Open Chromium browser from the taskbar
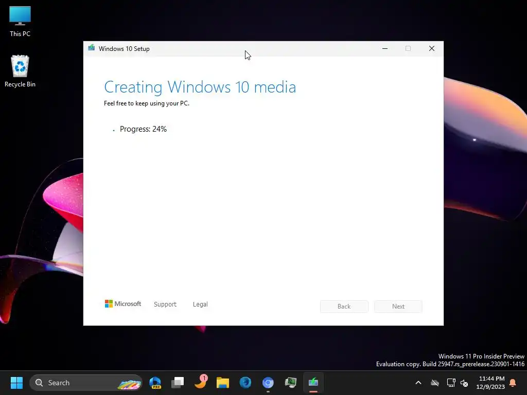Image resolution: width=527 pixels, height=395 pixels. tap(268, 383)
